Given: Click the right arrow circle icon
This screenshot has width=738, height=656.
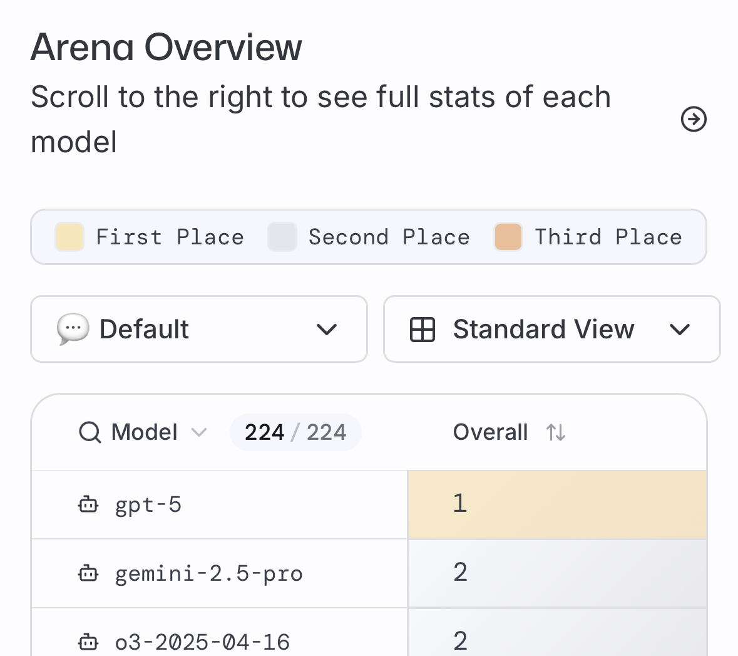Looking at the screenshot, I should coord(694,119).
